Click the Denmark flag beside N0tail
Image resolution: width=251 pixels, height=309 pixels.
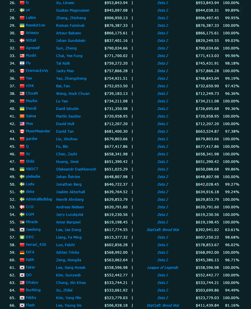[22, 40]
